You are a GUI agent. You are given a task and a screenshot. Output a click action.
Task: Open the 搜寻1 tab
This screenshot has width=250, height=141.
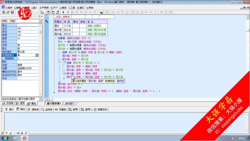click(74, 109)
